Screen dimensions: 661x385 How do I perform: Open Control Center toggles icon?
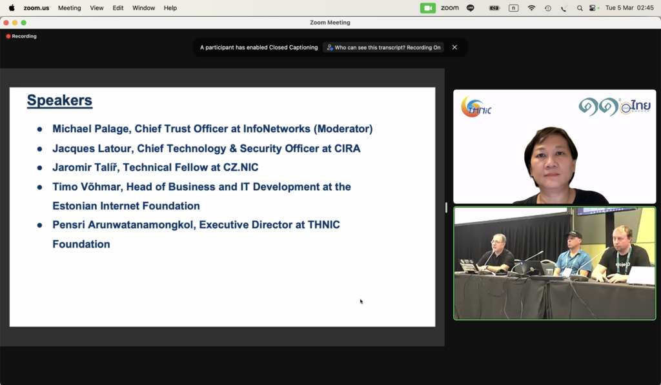click(594, 8)
